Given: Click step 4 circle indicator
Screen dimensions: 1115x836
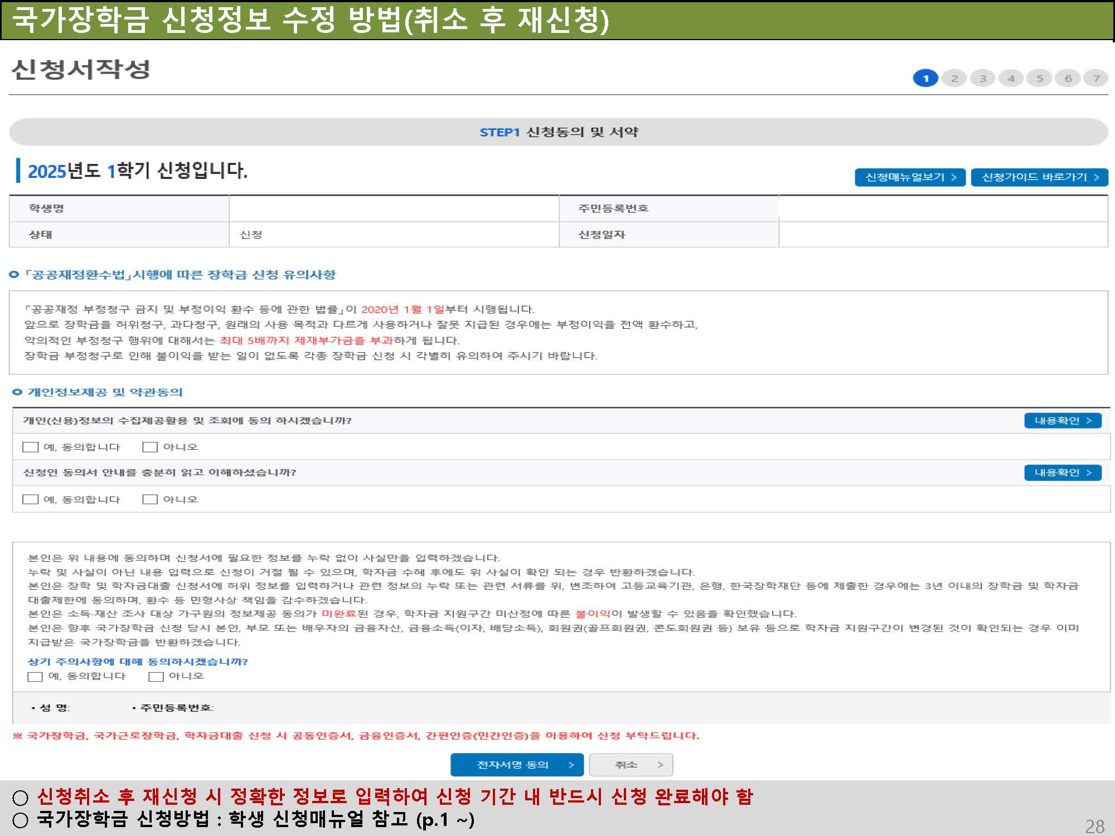Looking at the screenshot, I should 1011,78.
